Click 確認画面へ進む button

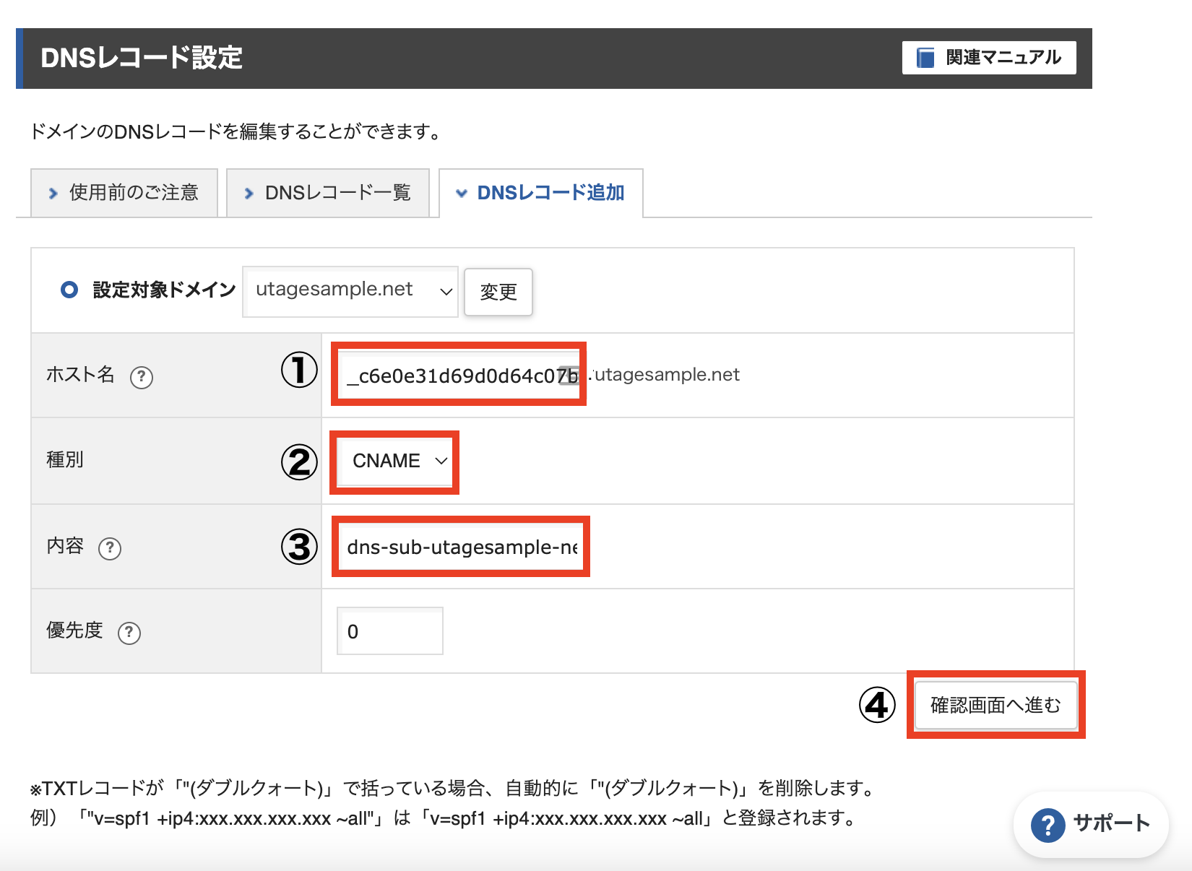point(995,705)
